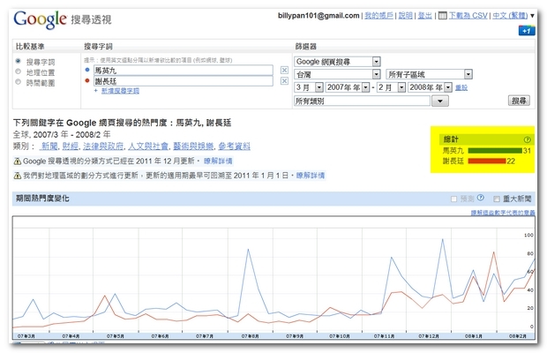Click the 馬英九 search term field
The width and height of the screenshot is (547, 353).
(x=184, y=70)
